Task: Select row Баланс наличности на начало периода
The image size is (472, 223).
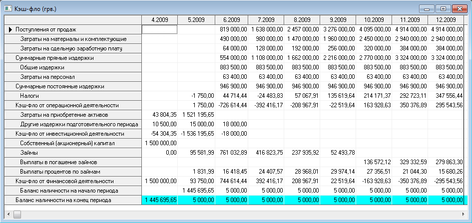Action: 73,191
